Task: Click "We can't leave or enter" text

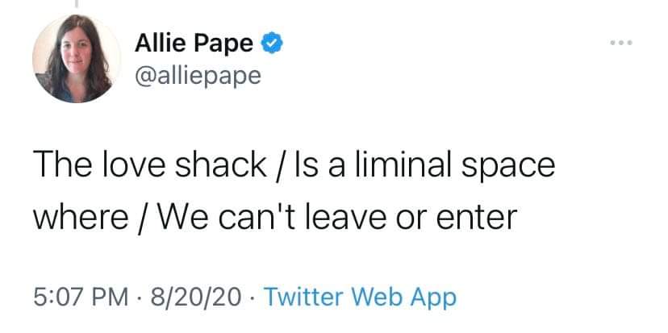Action: (x=337, y=218)
